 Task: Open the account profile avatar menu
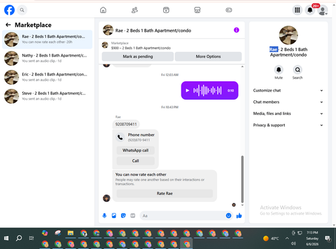click(323, 10)
